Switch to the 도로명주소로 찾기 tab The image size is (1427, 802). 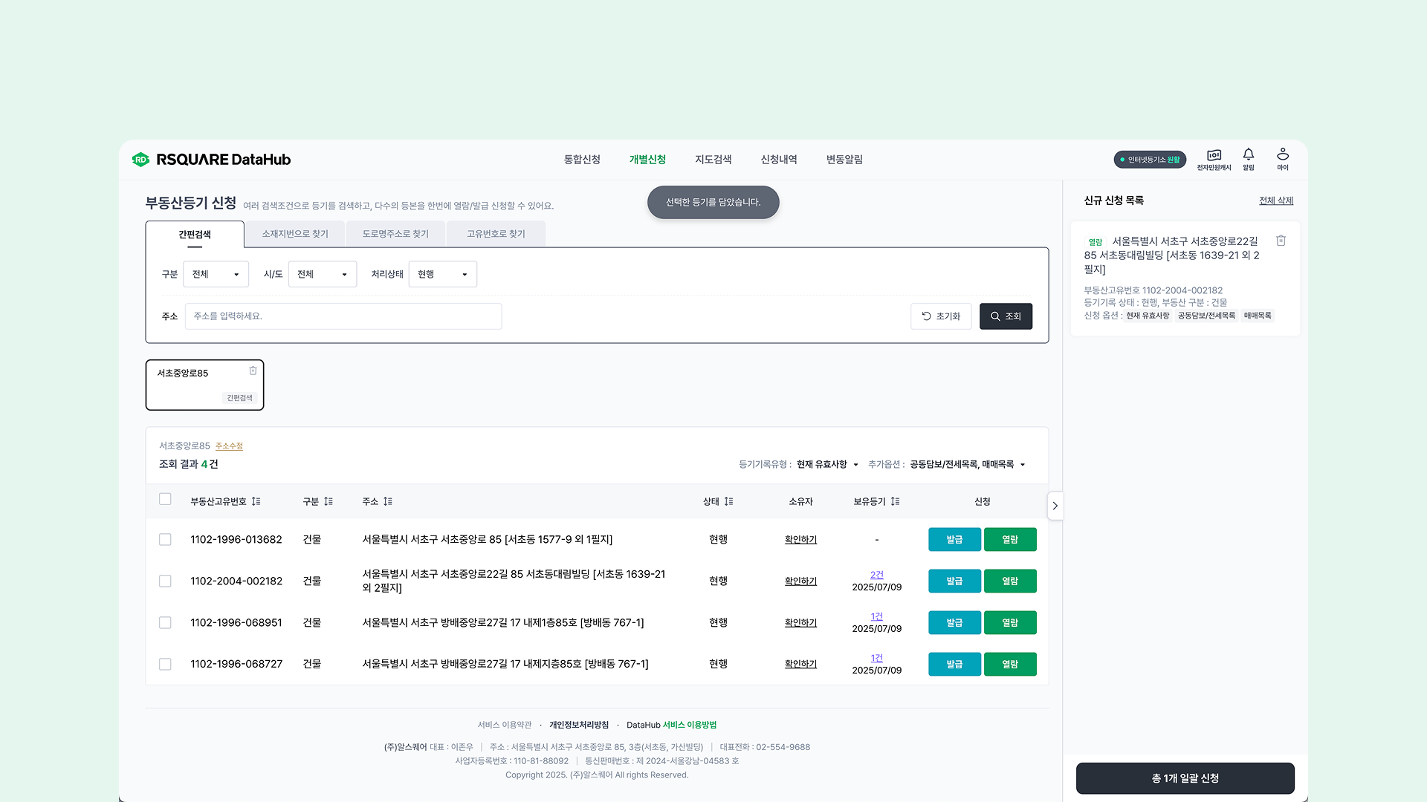click(x=395, y=234)
